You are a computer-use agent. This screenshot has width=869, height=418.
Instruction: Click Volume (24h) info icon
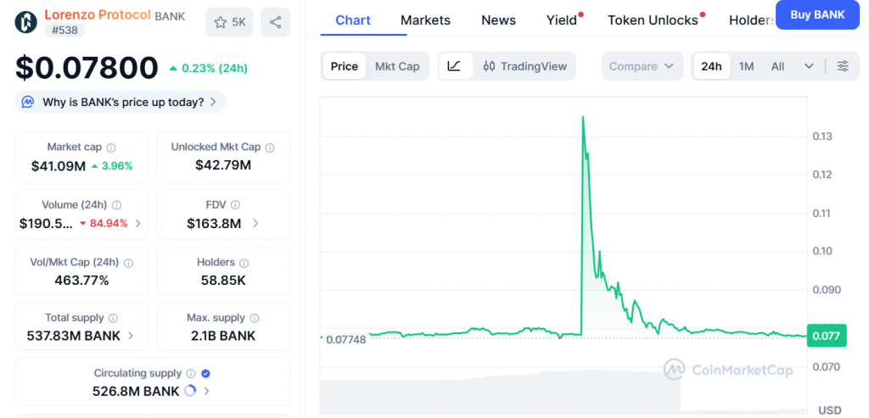(116, 205)
